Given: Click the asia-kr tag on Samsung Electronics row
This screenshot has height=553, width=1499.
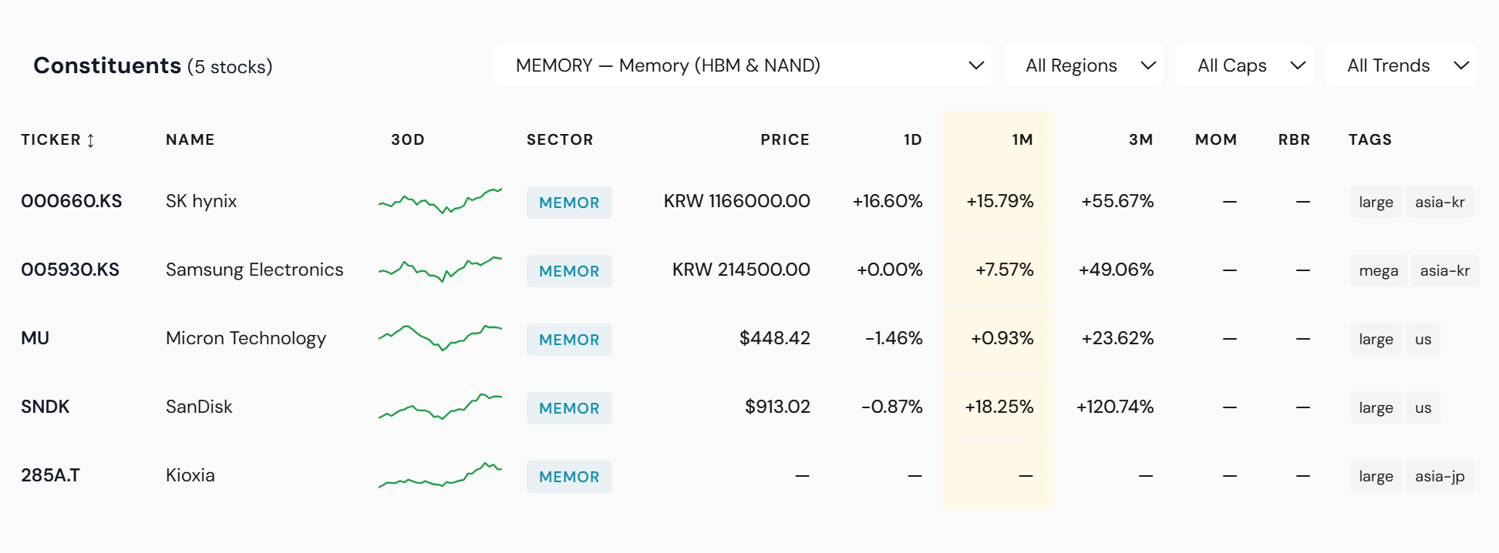Looking at the screenshot, I should pyautogui.click(x=1445, y=270).
